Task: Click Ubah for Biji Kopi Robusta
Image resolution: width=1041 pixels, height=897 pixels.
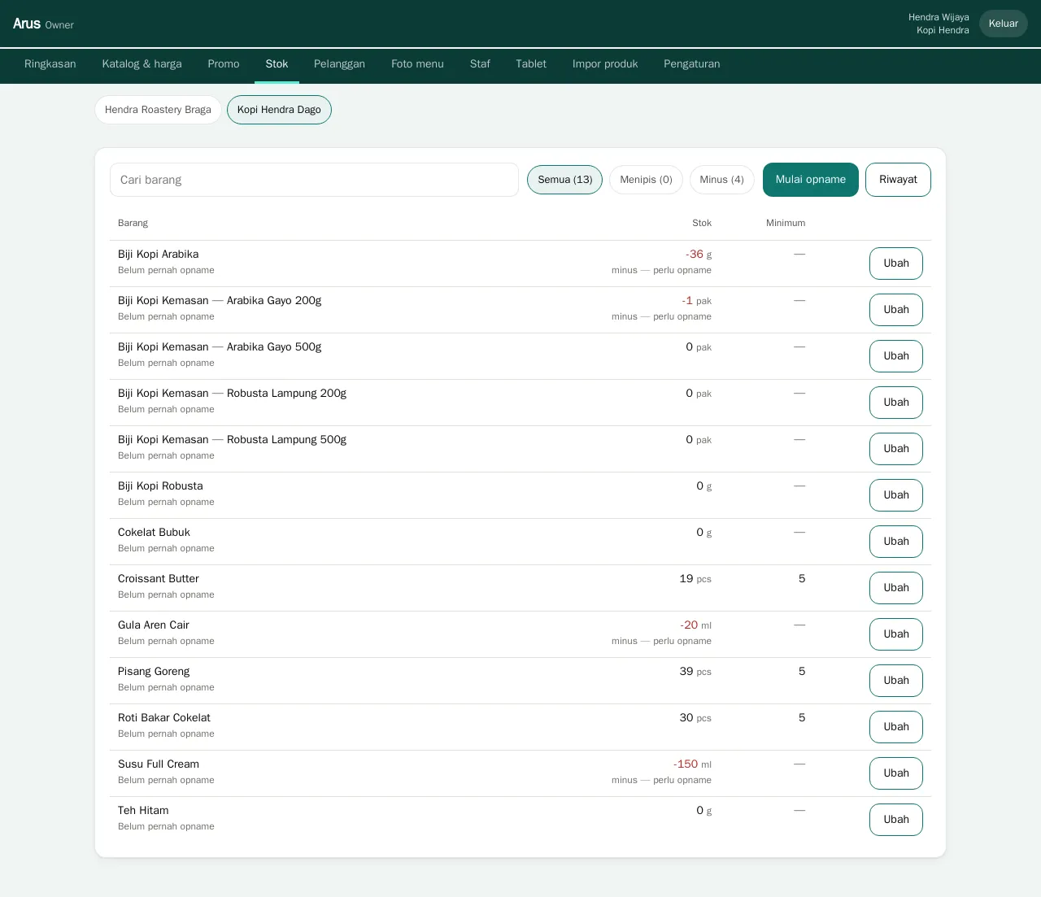Action: 896,495
